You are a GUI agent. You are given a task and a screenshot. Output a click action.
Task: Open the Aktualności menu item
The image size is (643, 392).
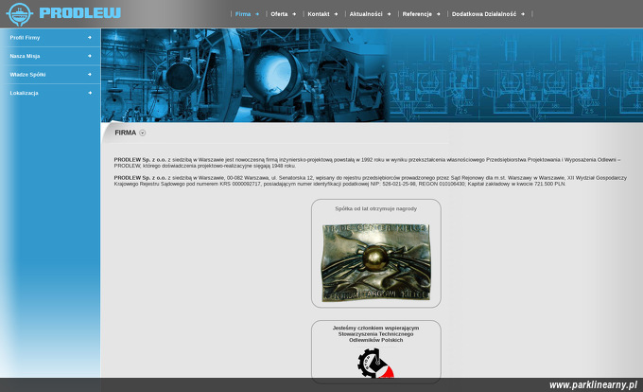[x=366, y=14]
